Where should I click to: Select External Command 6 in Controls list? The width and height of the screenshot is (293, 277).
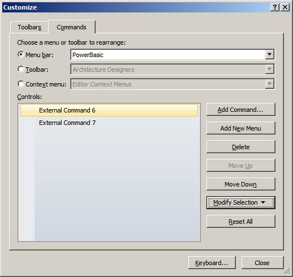[109, 110]
